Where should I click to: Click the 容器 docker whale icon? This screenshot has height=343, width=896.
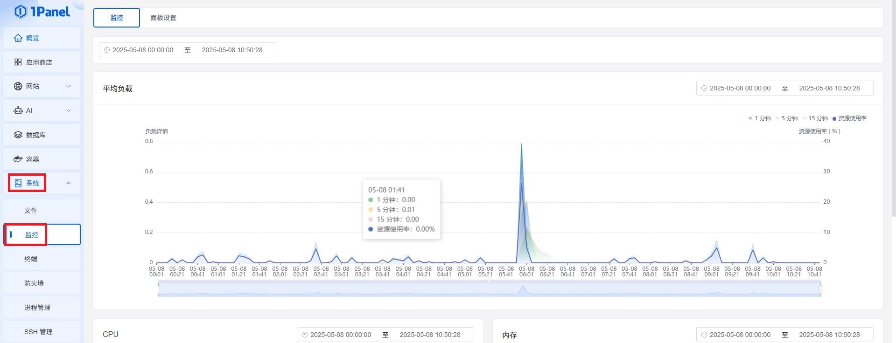coord(18,159)
